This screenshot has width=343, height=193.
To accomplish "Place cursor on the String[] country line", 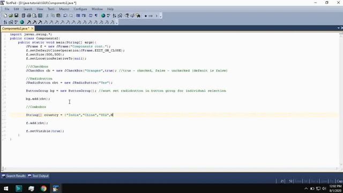I will [70, 115].
